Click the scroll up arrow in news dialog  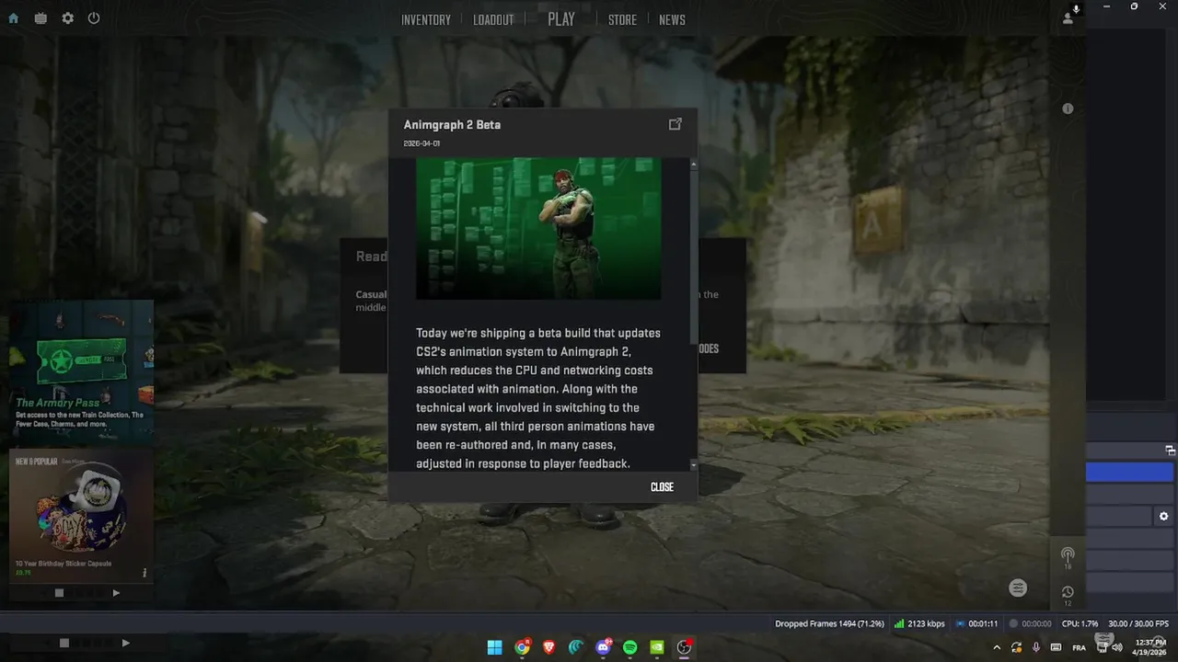(693, 165)
